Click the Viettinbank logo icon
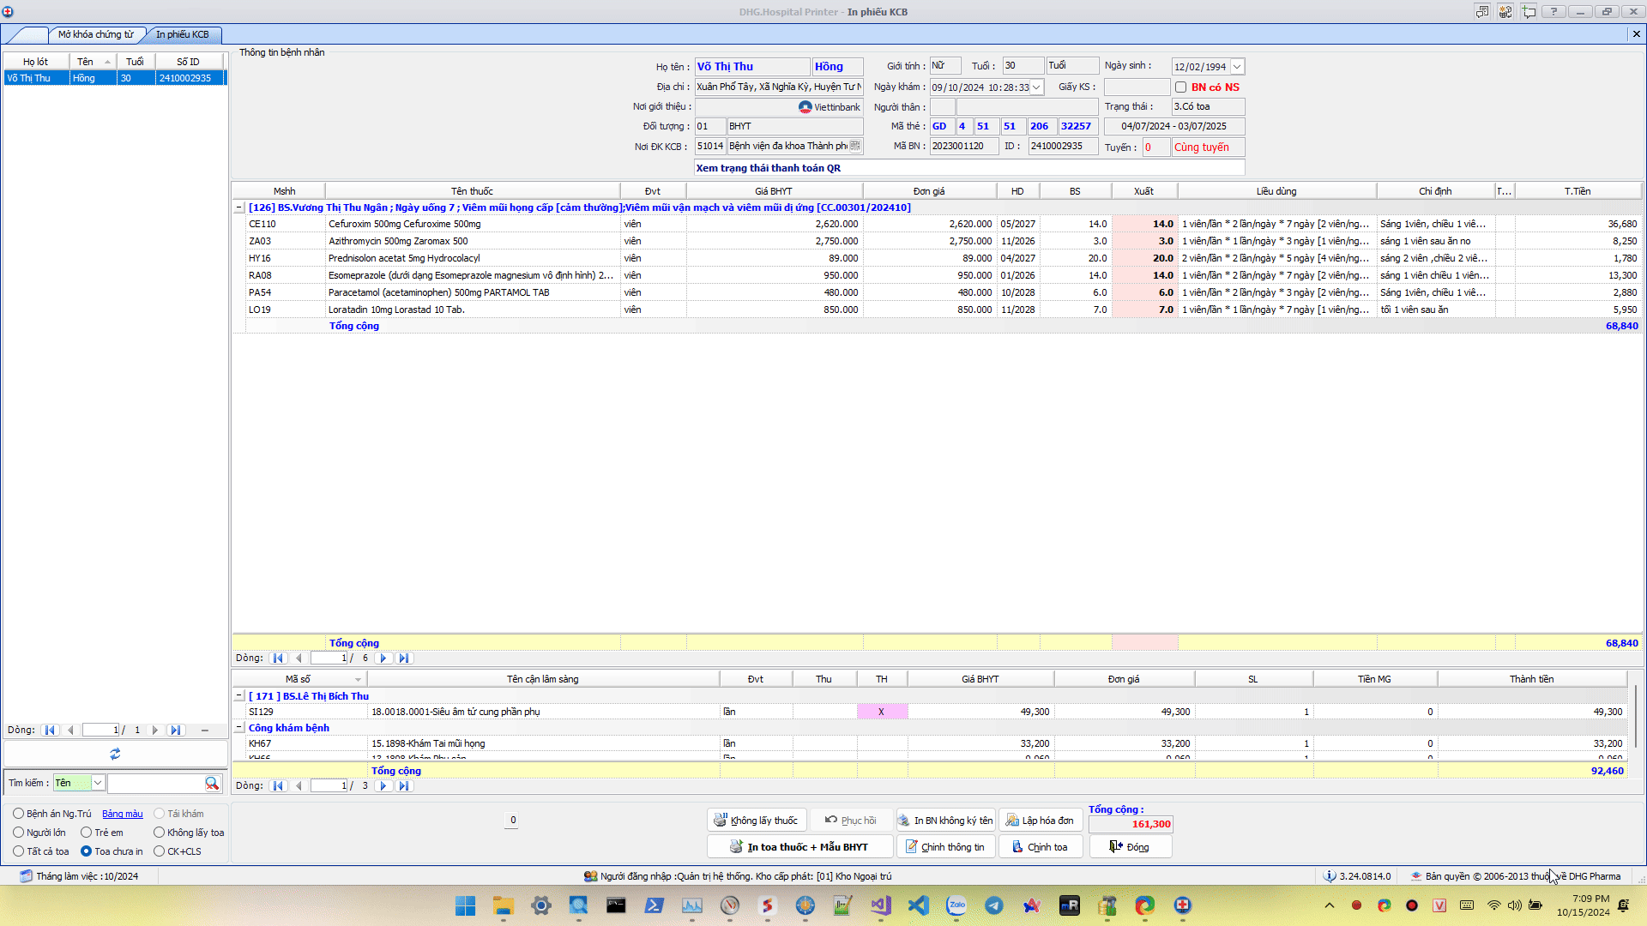Viewport: 1647px width, 926px height. pos(805,107)
